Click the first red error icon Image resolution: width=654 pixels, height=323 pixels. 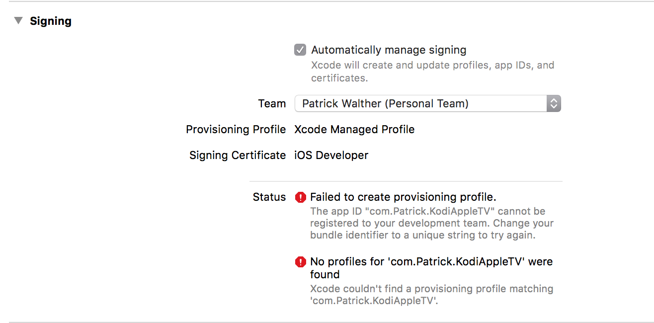(x=300, y=197)
